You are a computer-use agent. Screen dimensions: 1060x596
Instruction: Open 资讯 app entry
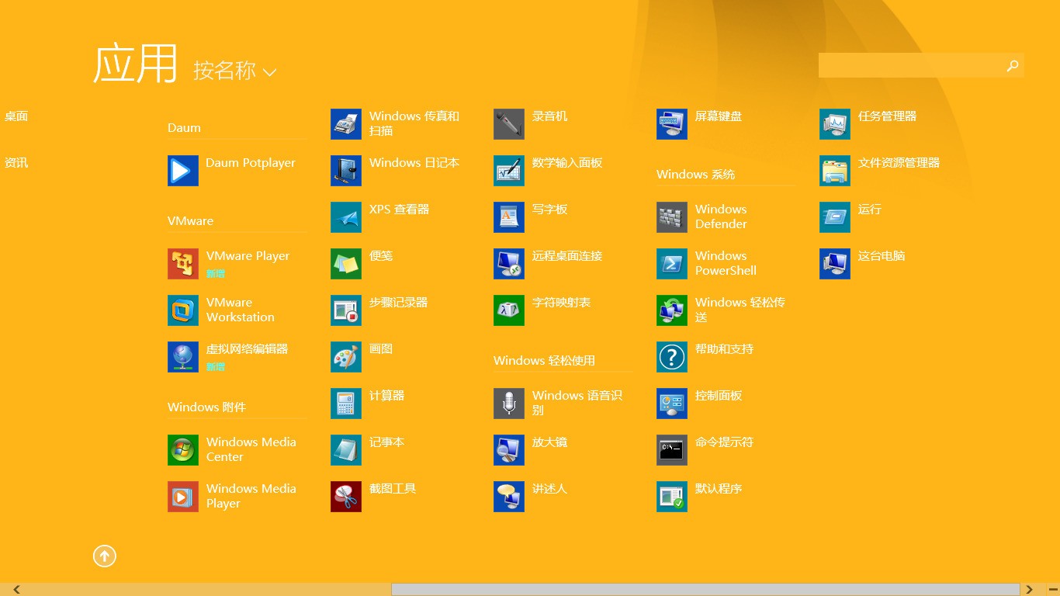pyautogui.click(x=16, y=163)
